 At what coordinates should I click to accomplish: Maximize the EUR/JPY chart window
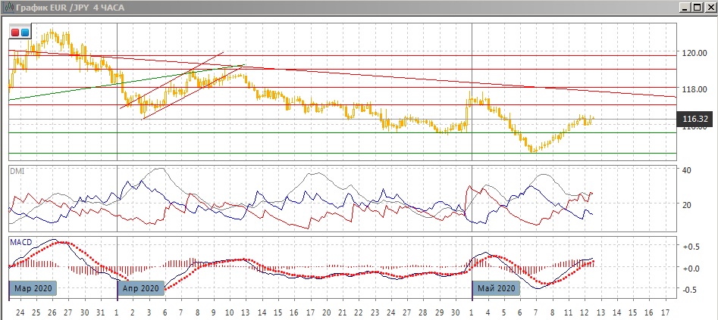pyautogui.click(x=697, y=8)
